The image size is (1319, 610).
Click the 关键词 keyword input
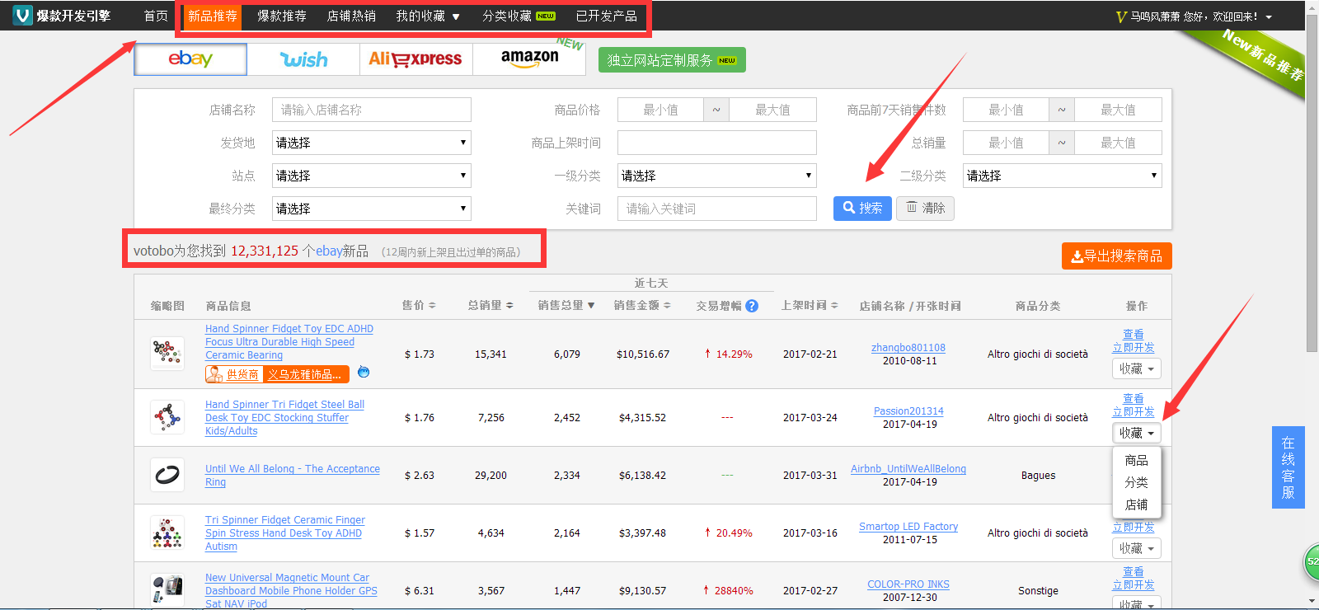(x=717, y=209)
